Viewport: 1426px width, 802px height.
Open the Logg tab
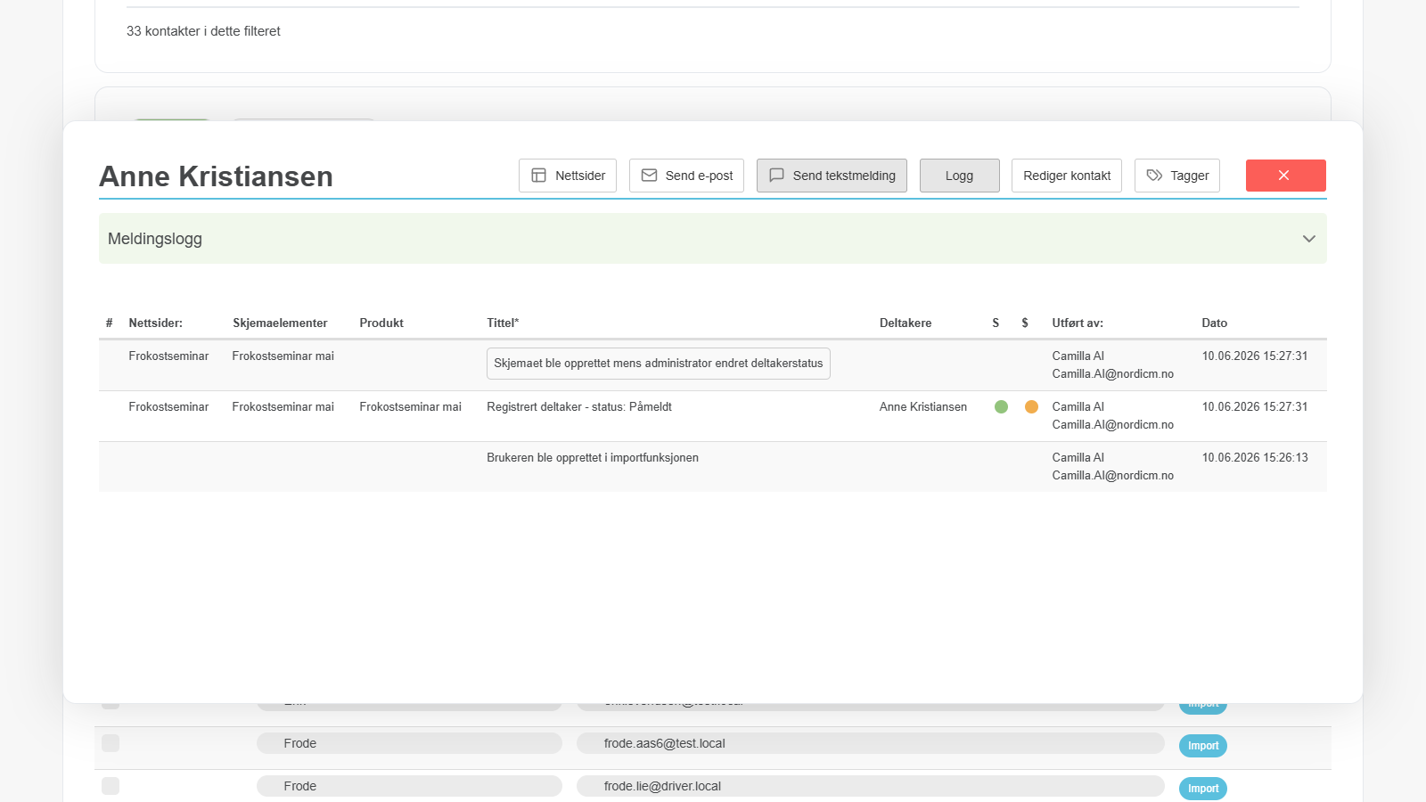click(959, 176)
